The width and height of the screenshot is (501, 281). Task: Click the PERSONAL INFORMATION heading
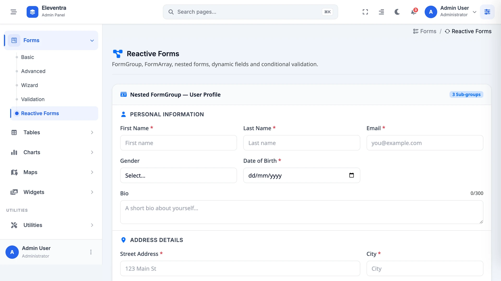[x=167, y=114]
